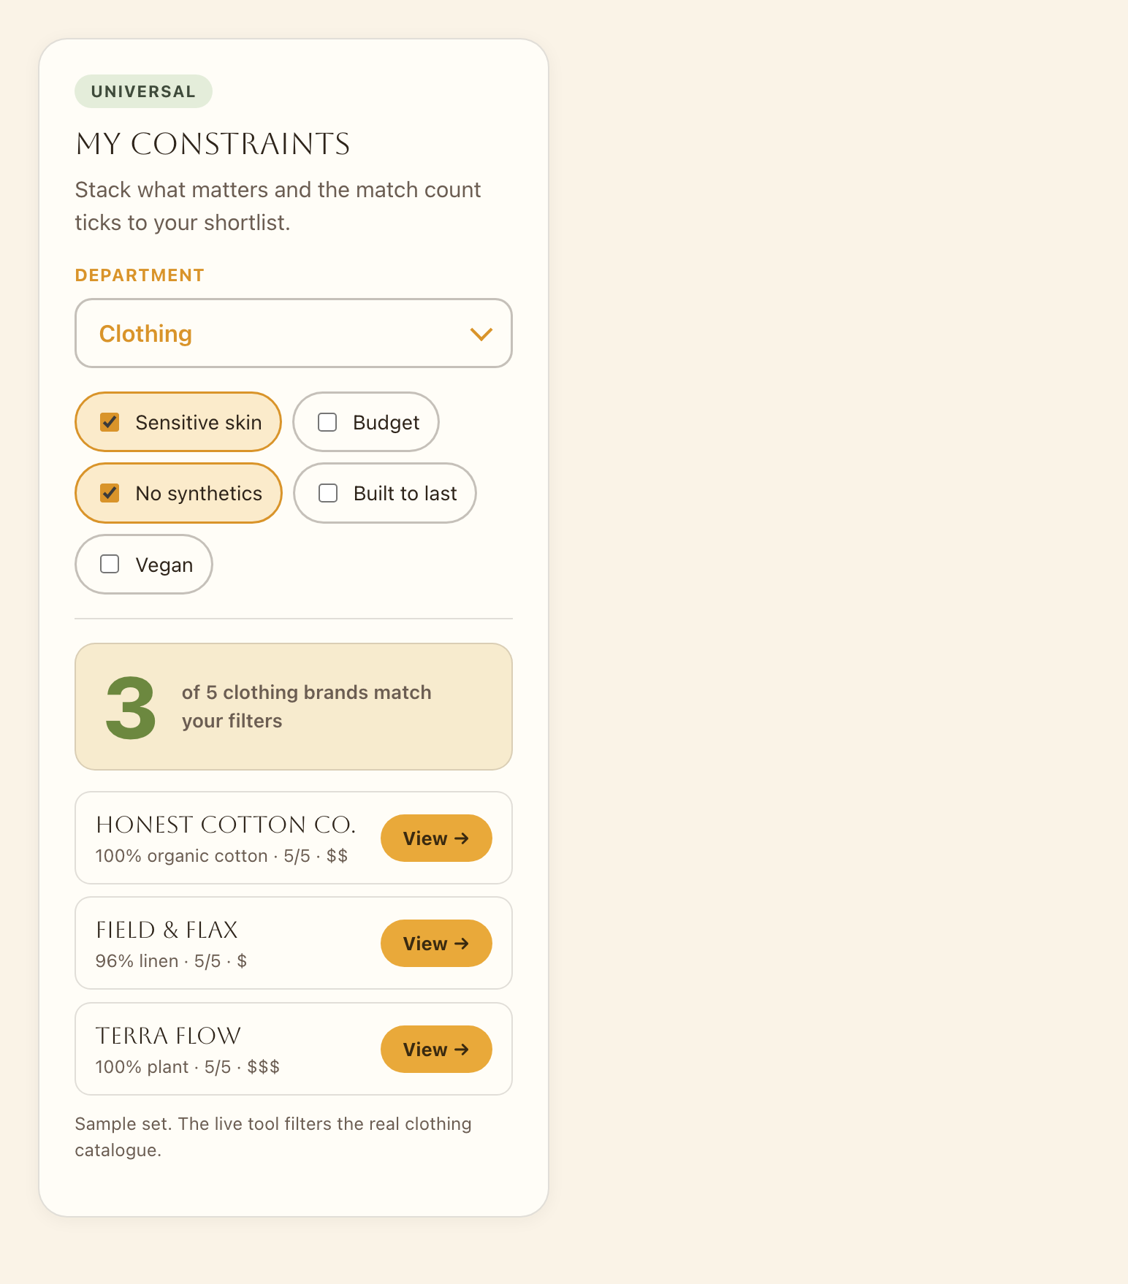This screenshot has width=1128, height=1284.
Task: Tick the Built to last checkbox
Action: point(328,493)
